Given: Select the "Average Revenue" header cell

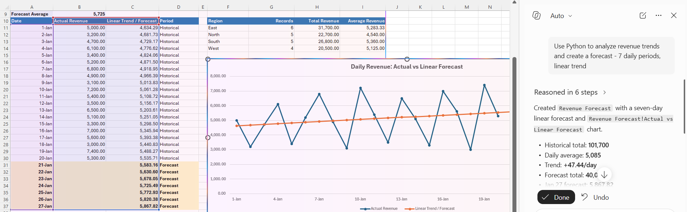Looking at the screenshot, I should [x=363, y=21].
